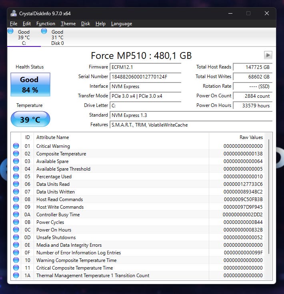Screen dimensions: 284x294
Task: Click Total Host Writes value 68602 GB
Action: tap(252, 77)
